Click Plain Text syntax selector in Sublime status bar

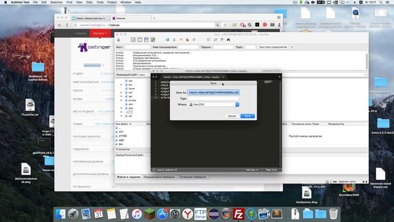271,170
